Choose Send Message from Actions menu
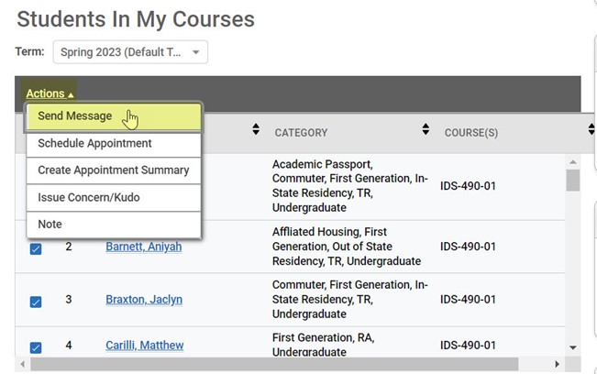This screenshot has width=597, height=374. pyautogui.click(x=75, y=116)
